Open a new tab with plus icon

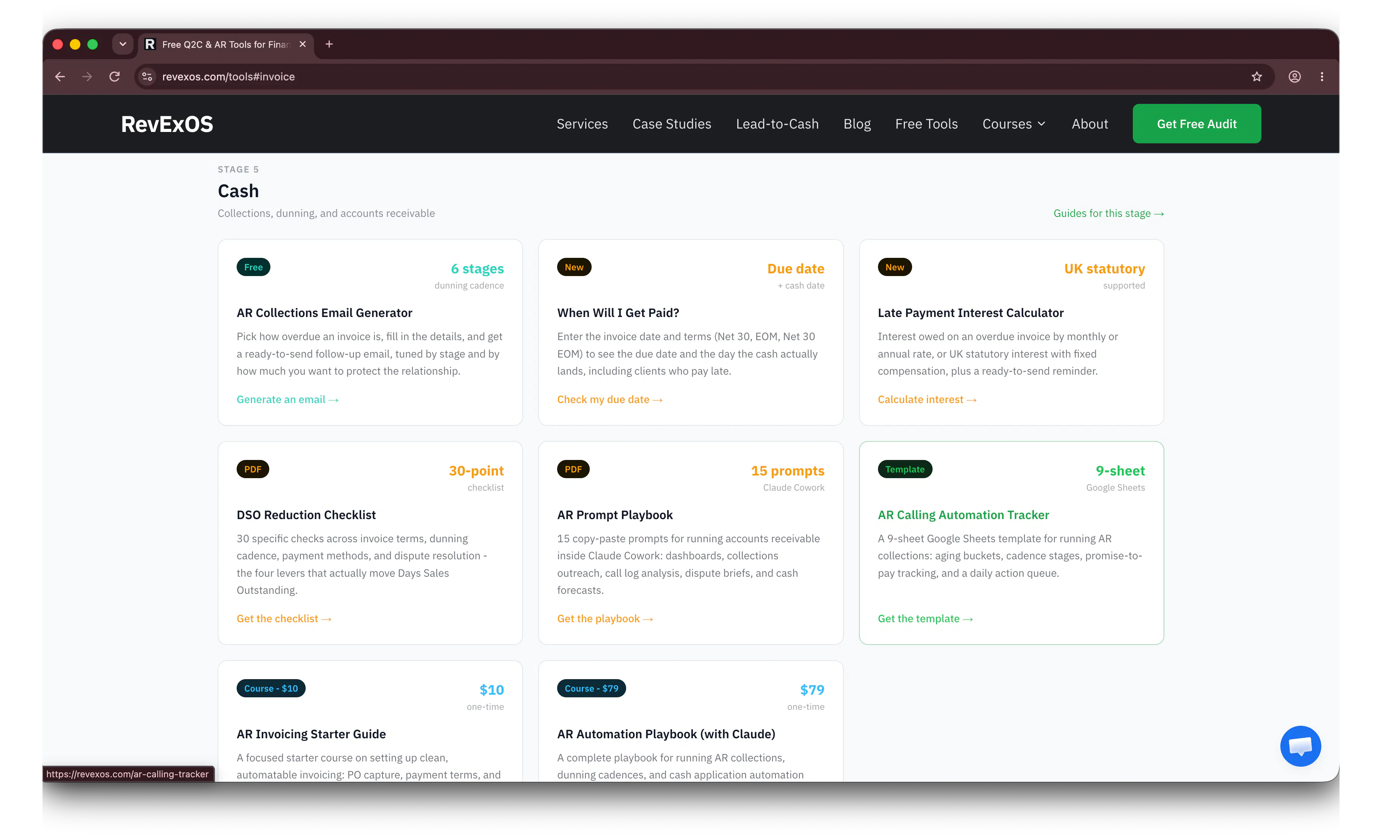(x=329, y=44)
